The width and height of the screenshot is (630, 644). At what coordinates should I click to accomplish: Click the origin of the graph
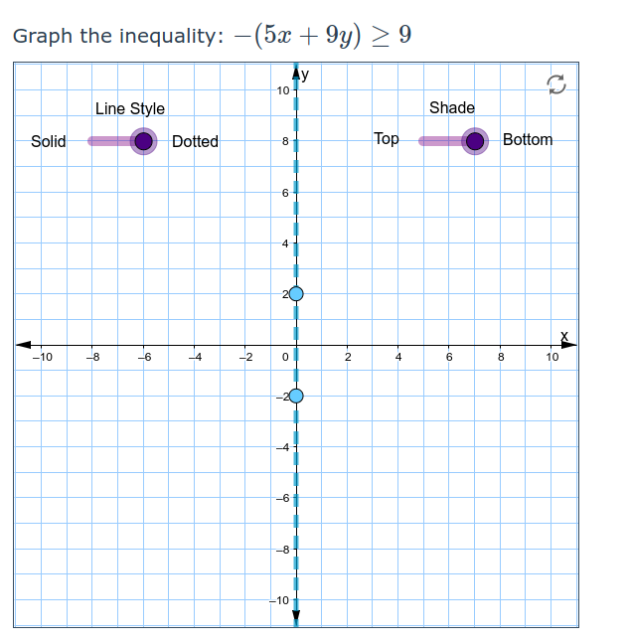(x=295, y=345)
